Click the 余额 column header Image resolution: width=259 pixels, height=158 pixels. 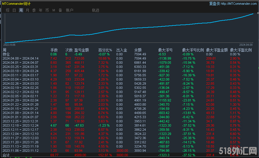[x=138, y=50]
